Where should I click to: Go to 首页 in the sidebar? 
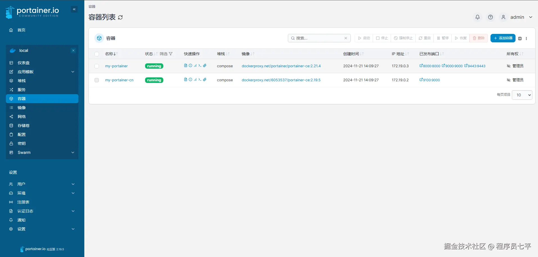[42, 30]
